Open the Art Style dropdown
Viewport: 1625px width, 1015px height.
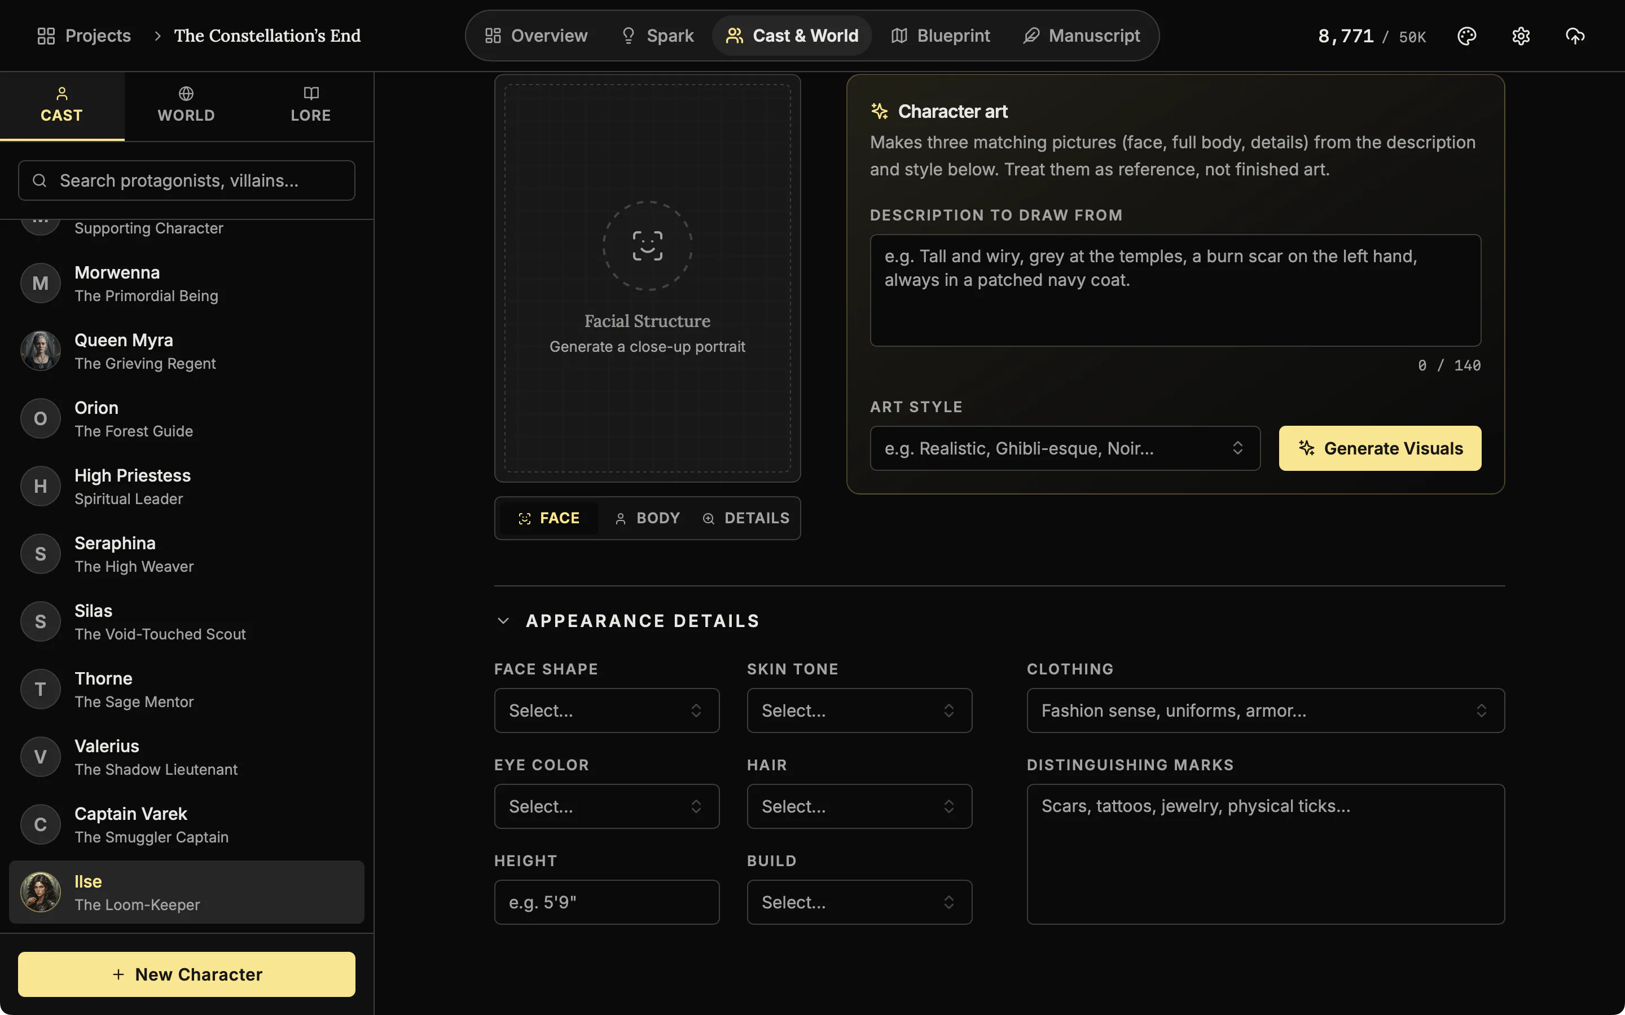[x=1065, y=448]
